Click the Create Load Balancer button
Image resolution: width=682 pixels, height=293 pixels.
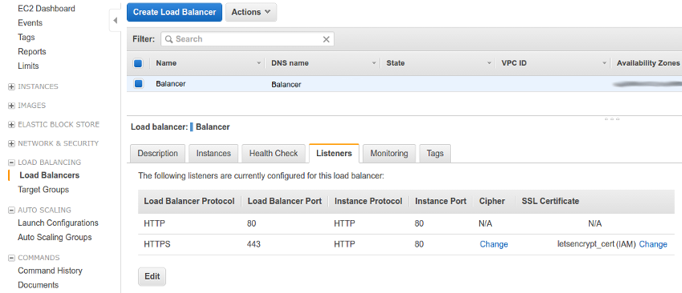174,12
